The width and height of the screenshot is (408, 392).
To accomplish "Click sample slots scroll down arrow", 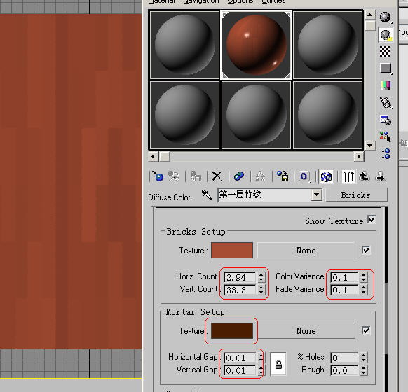I will 369,145.
